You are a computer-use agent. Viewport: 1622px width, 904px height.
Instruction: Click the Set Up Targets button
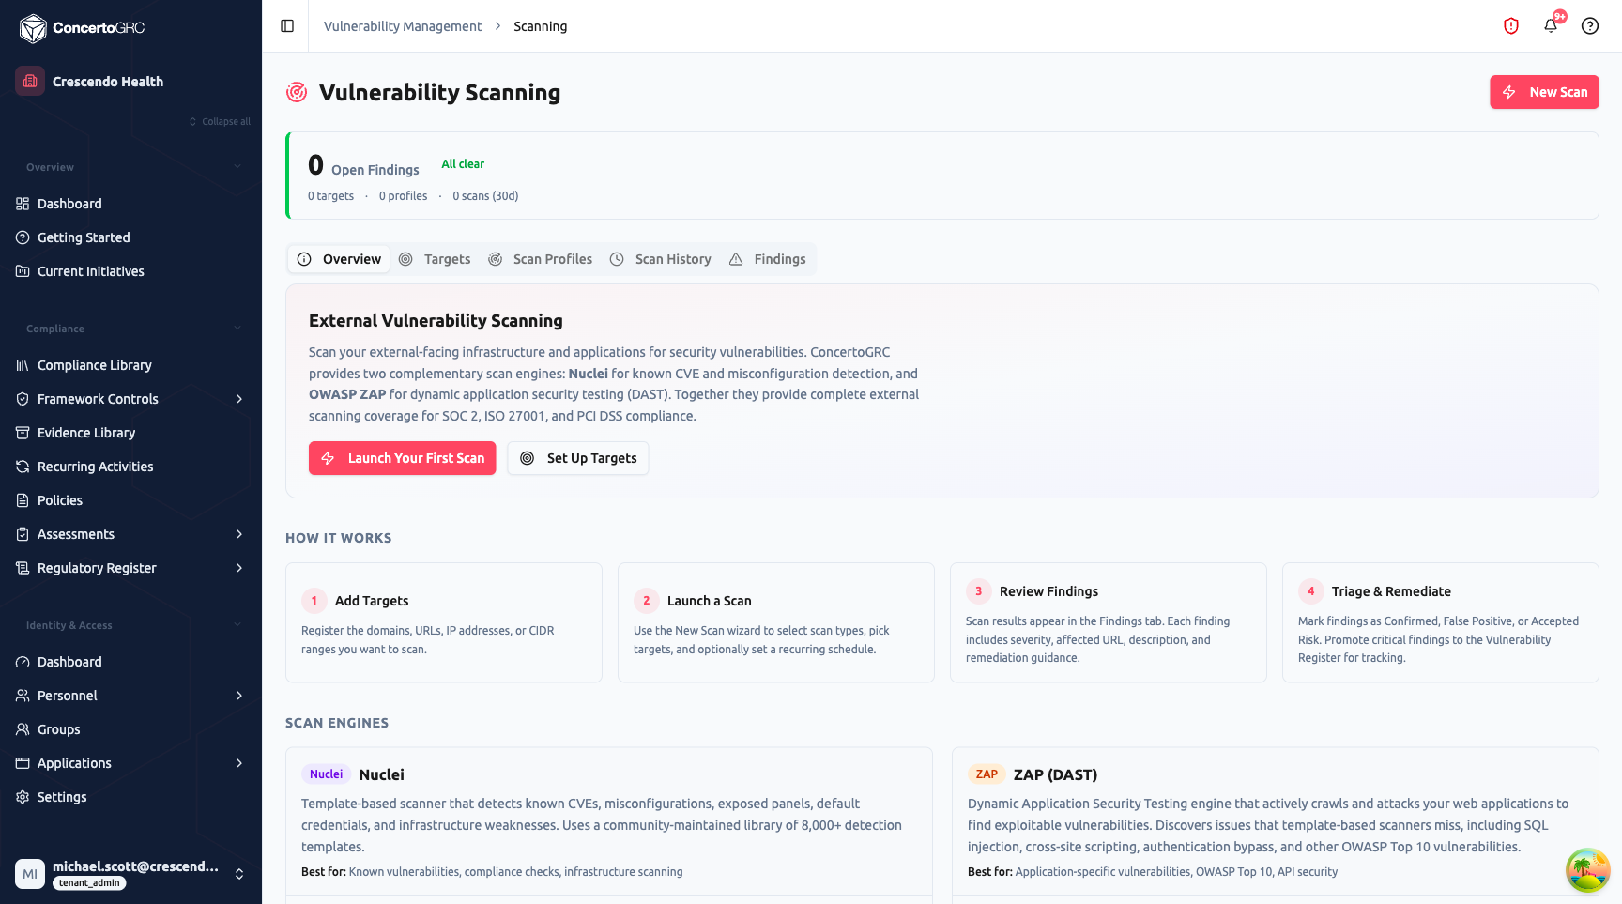coord(578,458)
